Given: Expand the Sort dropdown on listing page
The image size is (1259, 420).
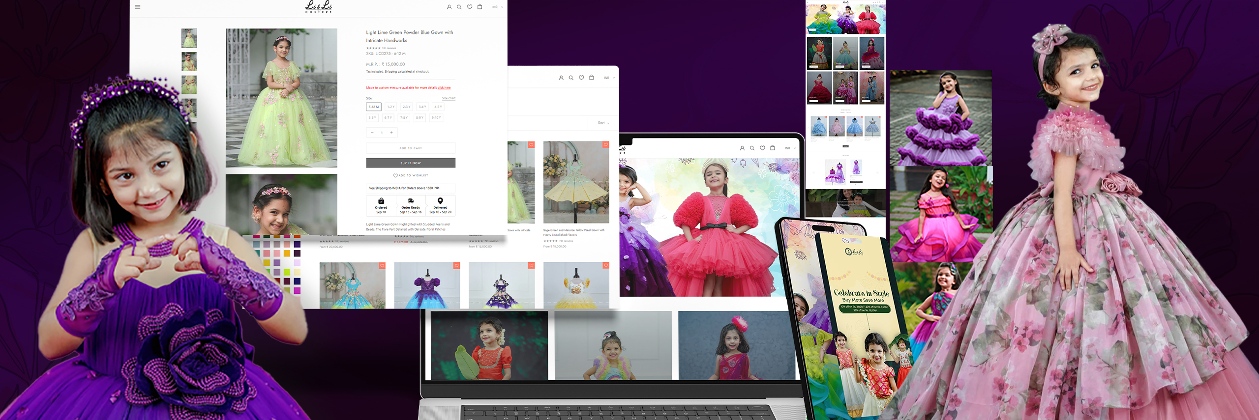Looking at the screenshot, I should [x=603, y=123].
